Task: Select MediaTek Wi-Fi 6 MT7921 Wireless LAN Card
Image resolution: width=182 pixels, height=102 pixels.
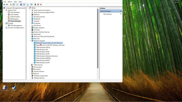Action: coord(50,45)
